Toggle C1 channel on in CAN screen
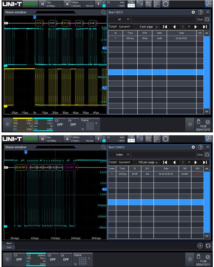Viewport: 214px width, 267px height. tap(18, 259)
